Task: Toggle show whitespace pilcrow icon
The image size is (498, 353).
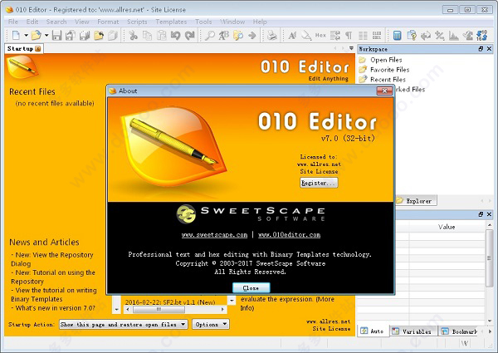Action: pyautogui.click(x=349, y=35)
